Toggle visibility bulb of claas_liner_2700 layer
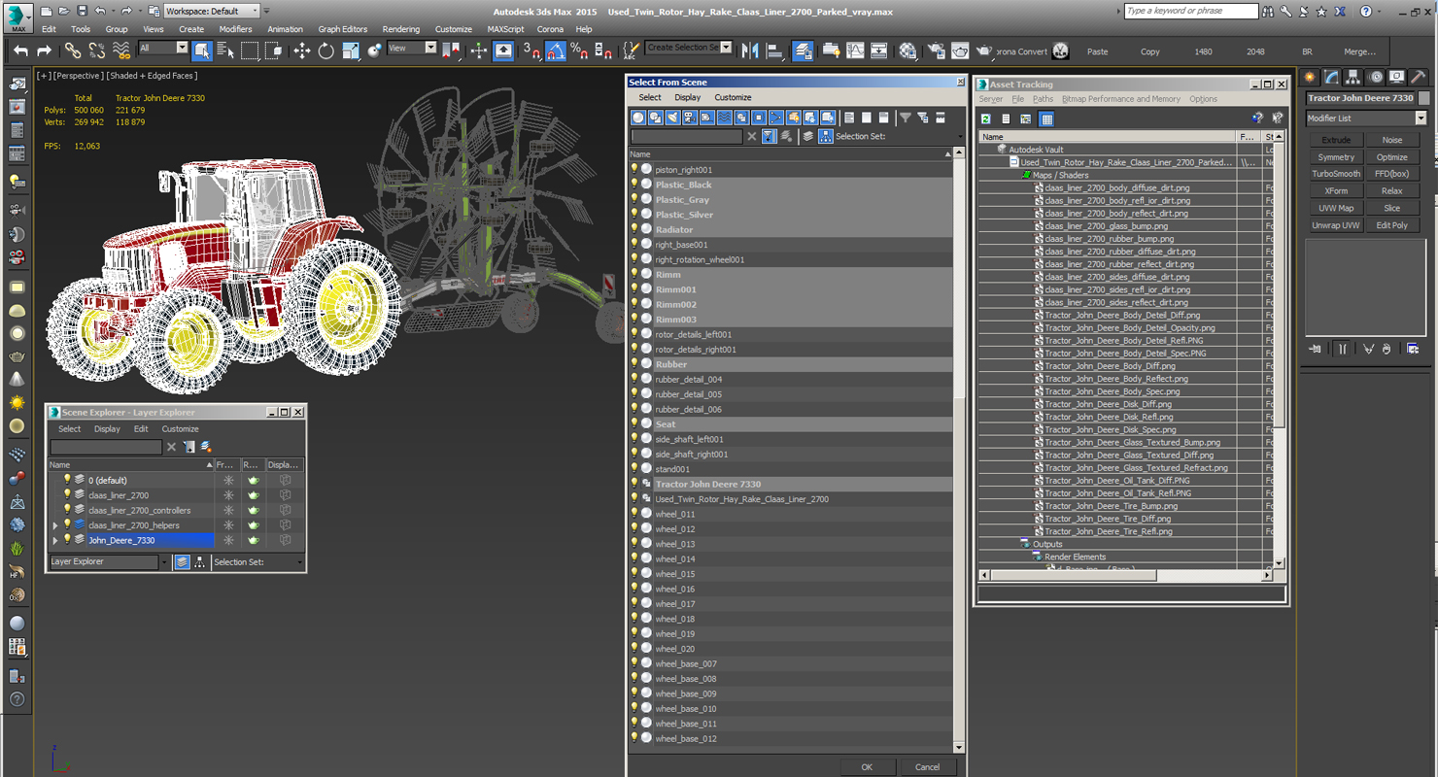This screenshot has width=1438, height=777. (67, 495)
